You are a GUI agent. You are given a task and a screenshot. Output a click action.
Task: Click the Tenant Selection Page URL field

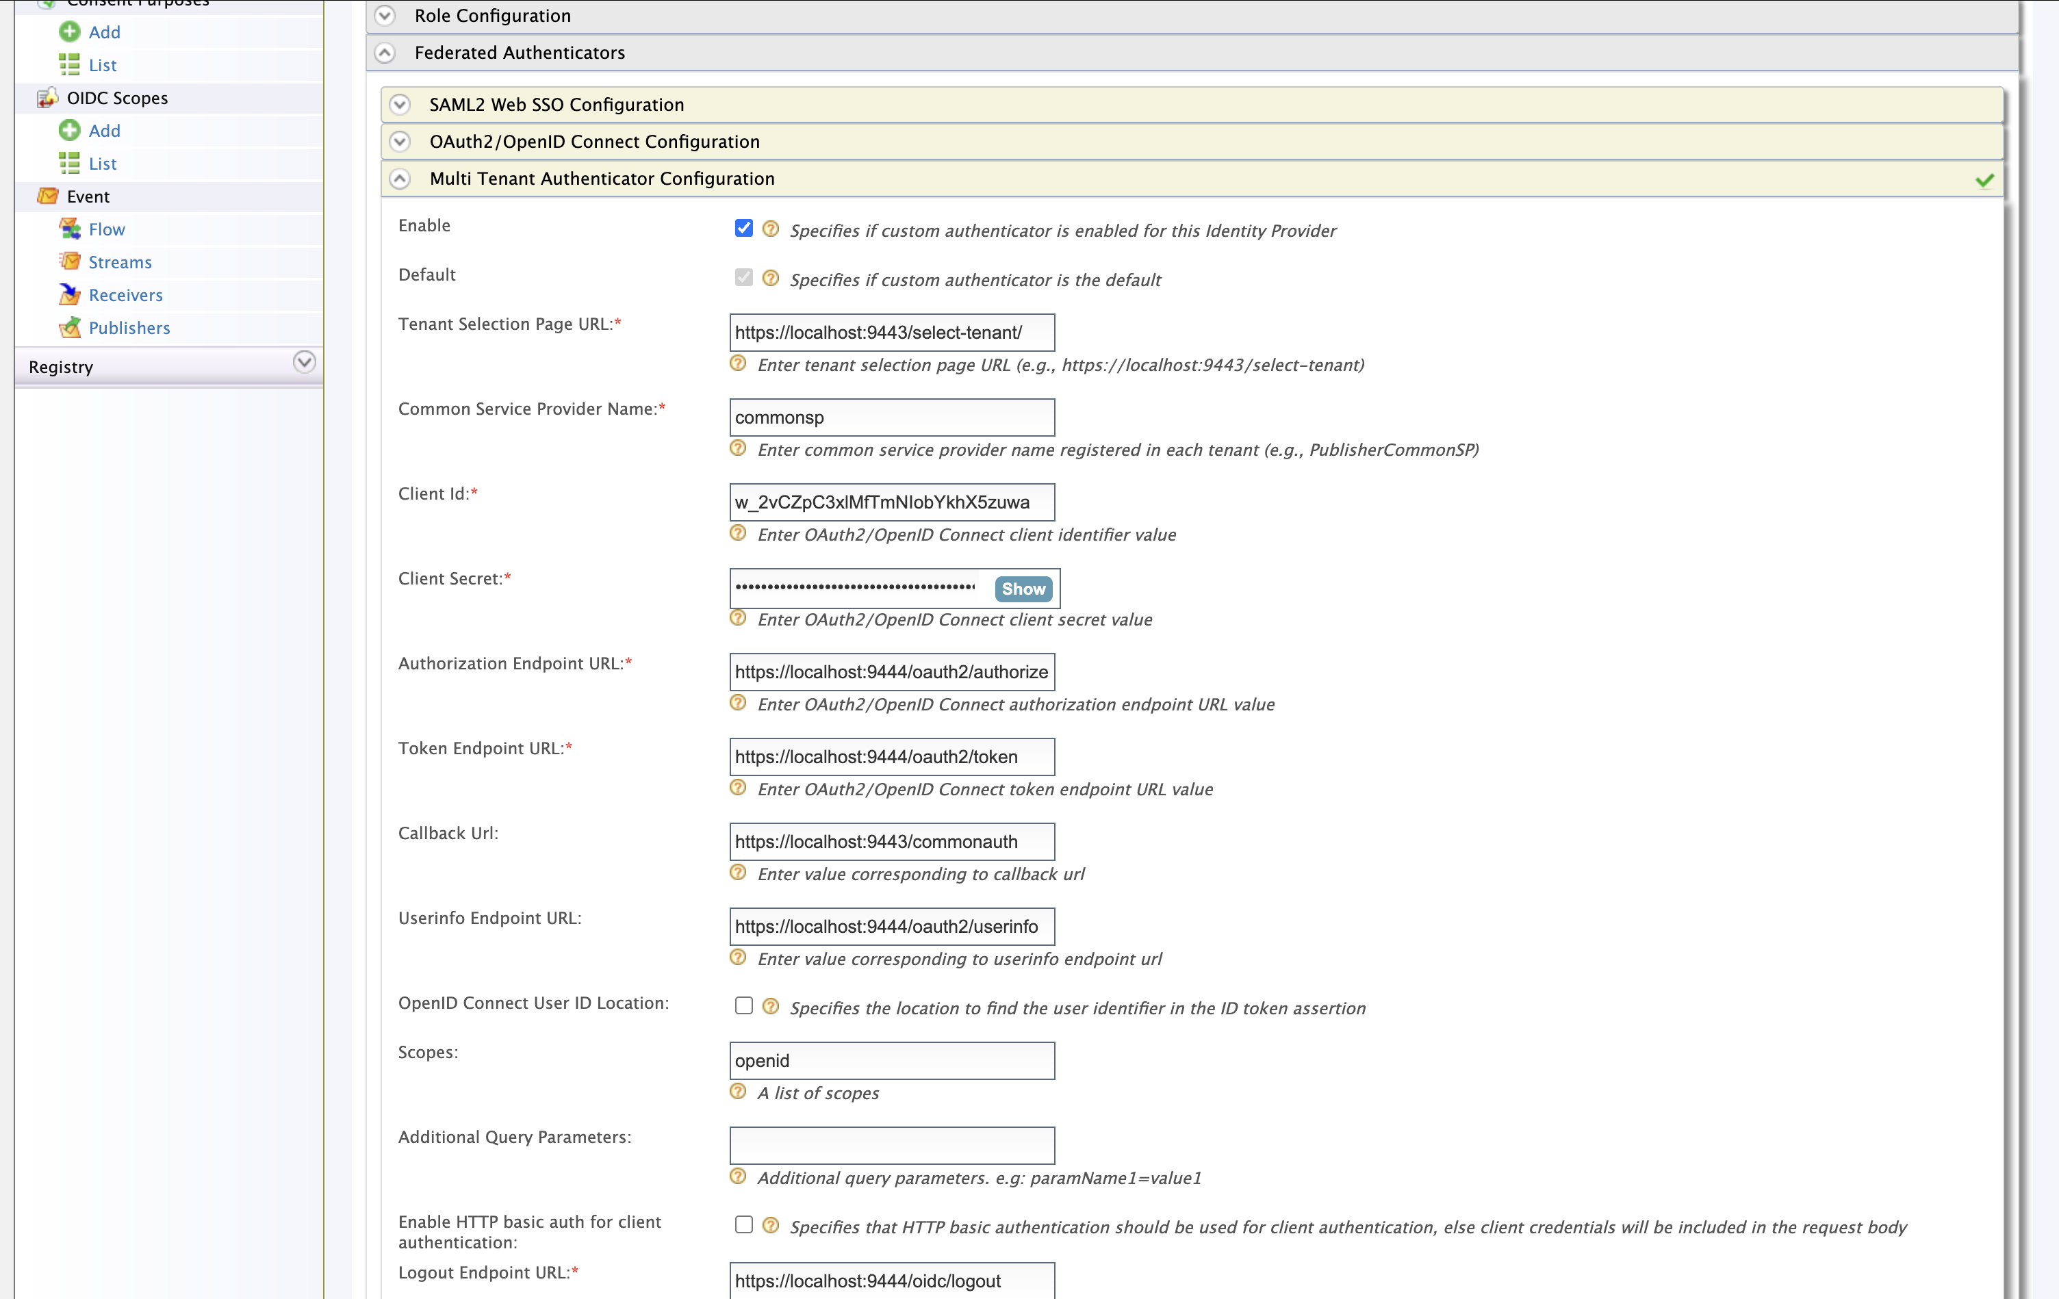892,332
